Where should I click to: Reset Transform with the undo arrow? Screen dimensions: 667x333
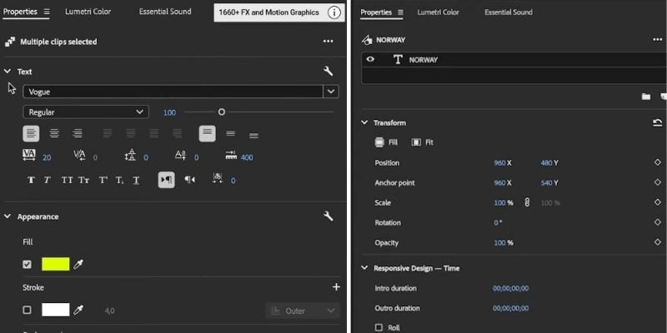[657, 122]
